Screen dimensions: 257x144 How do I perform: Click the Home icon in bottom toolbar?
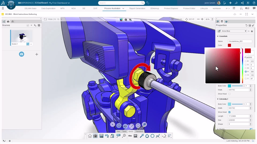(90, 136)
